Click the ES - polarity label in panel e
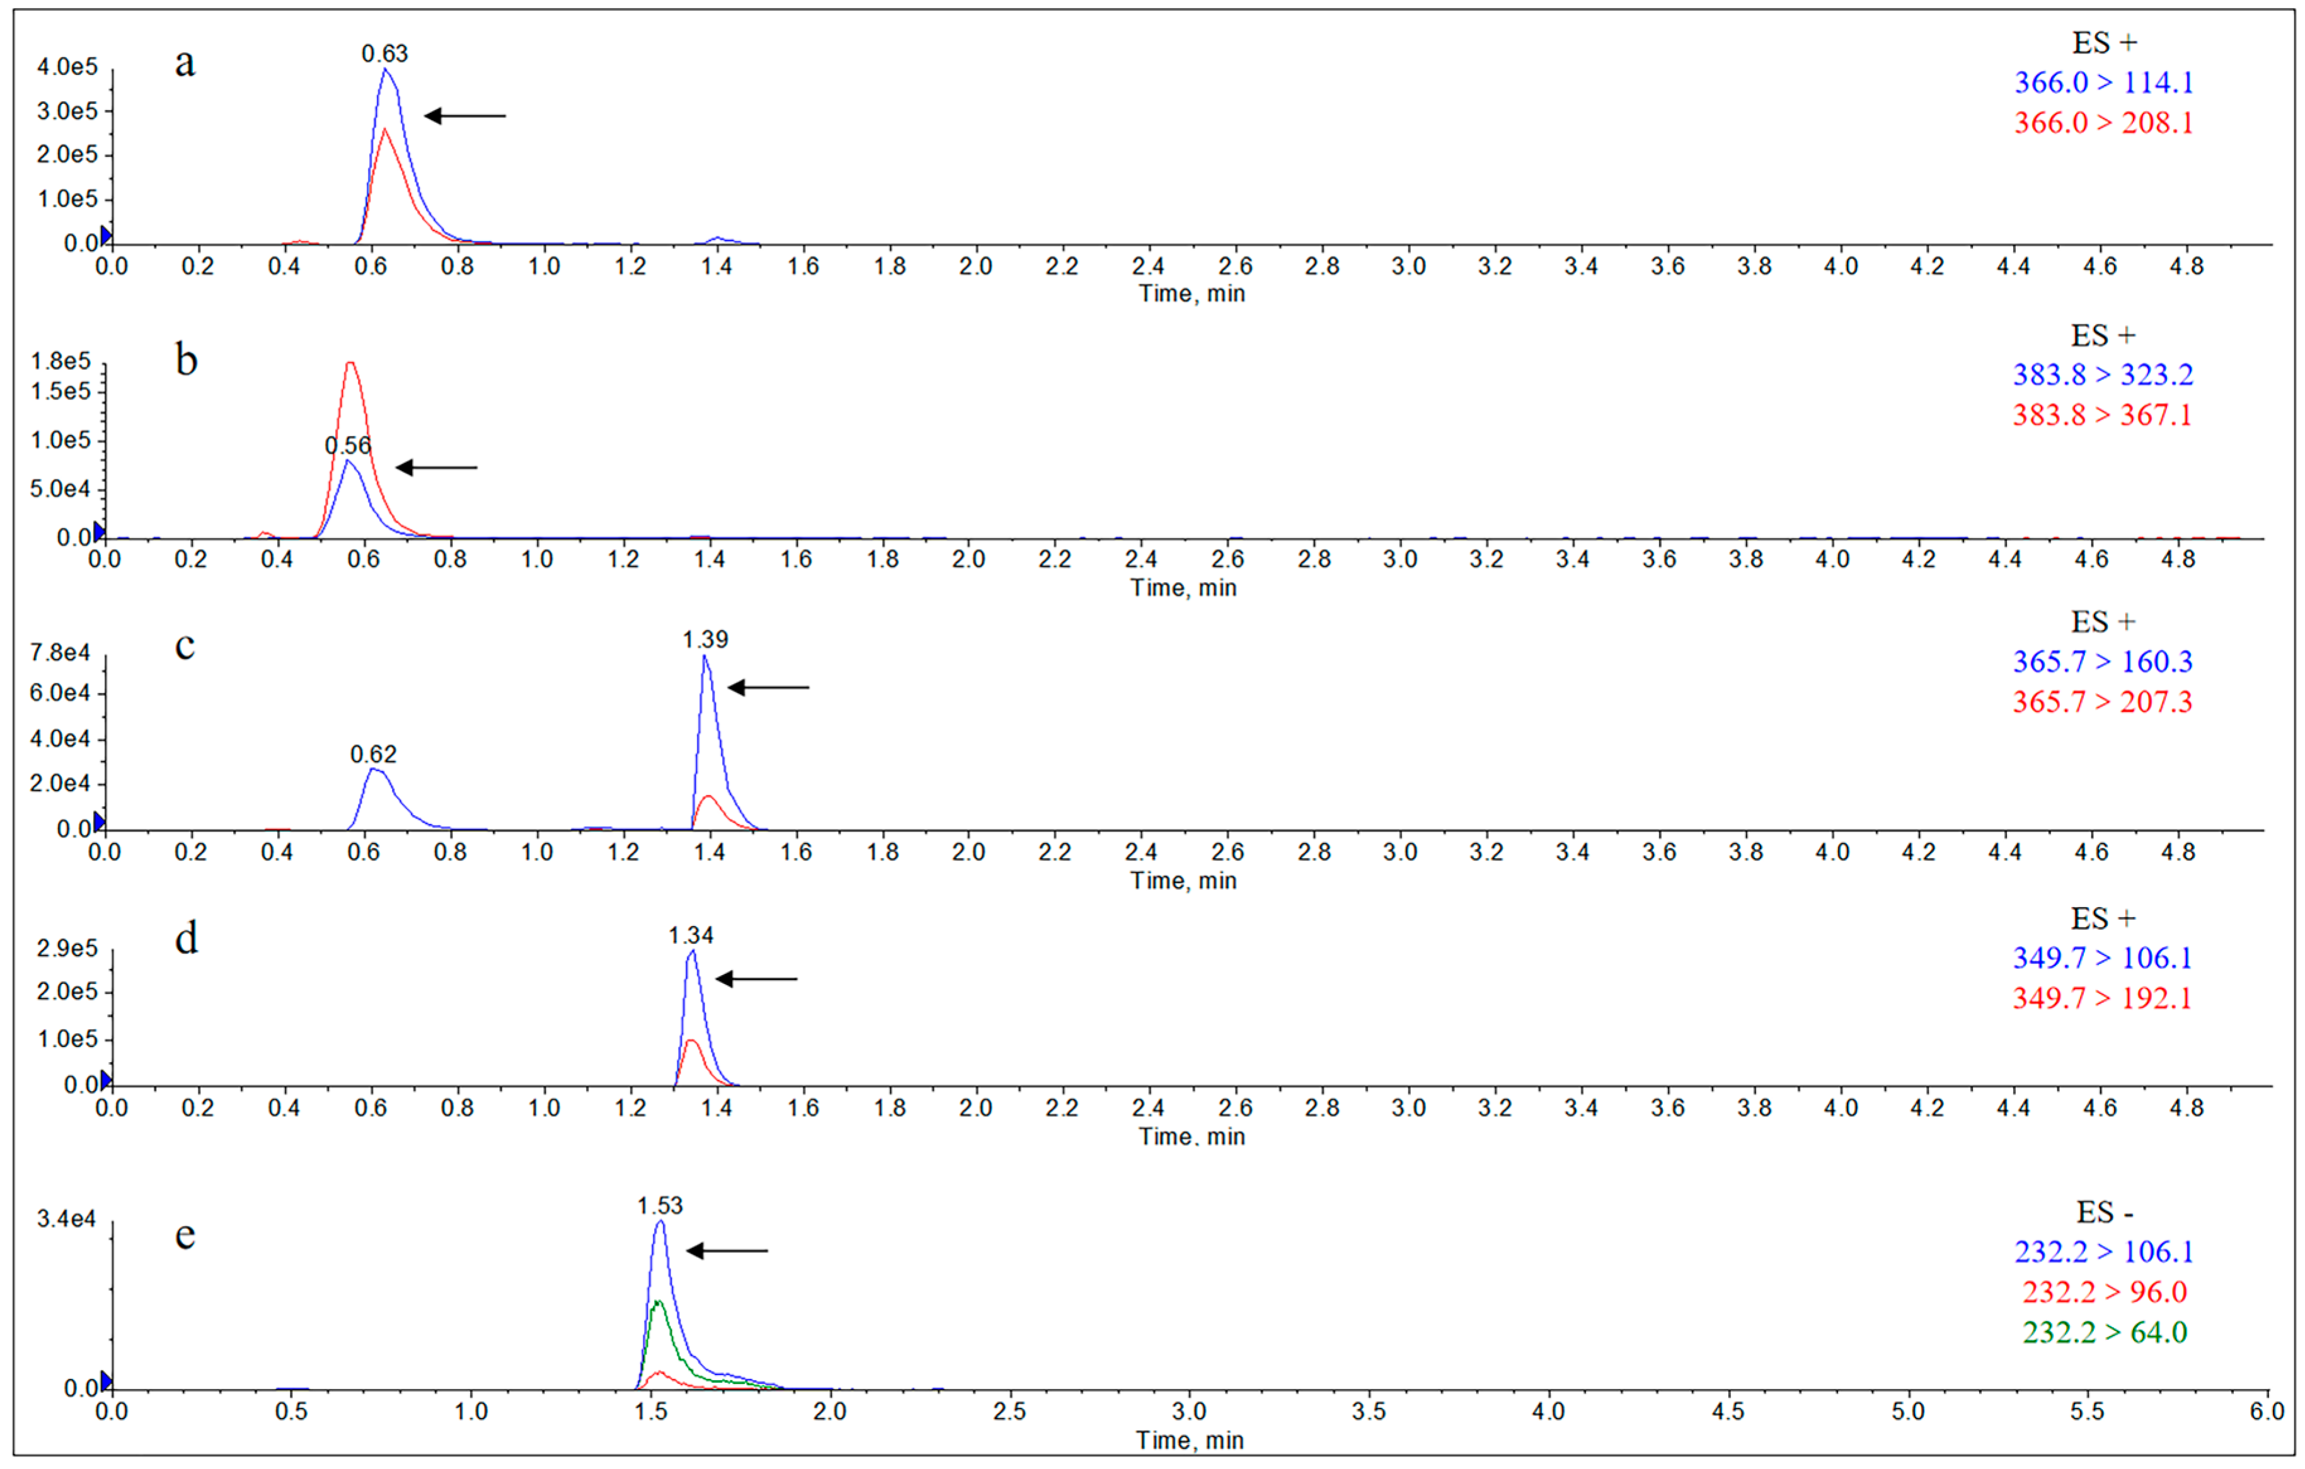 [x=2104, y=1213]
